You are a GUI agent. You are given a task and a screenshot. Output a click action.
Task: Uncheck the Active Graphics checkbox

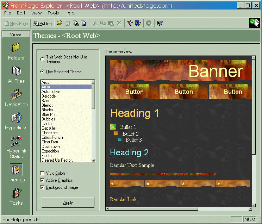42,180
